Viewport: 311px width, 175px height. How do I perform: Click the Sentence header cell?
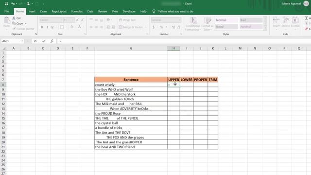coord(131,80)
